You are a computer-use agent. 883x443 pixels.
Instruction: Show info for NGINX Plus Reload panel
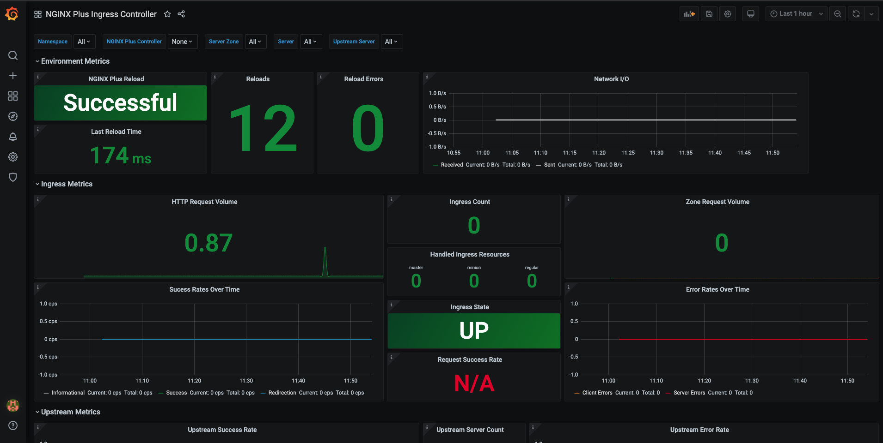[x=38, y=77]
